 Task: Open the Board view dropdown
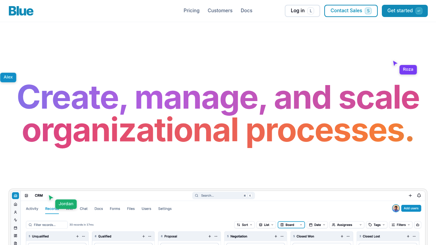[291, 225]
